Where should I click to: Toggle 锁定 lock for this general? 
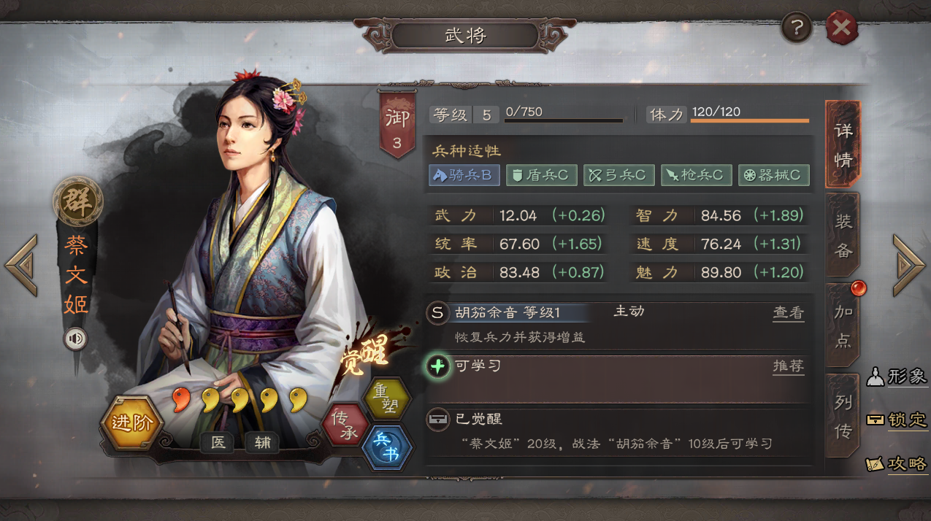pos(897,420)
